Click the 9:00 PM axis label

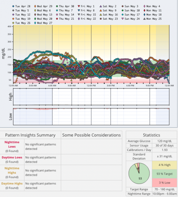pyautogui.click(x=150, y=85)
